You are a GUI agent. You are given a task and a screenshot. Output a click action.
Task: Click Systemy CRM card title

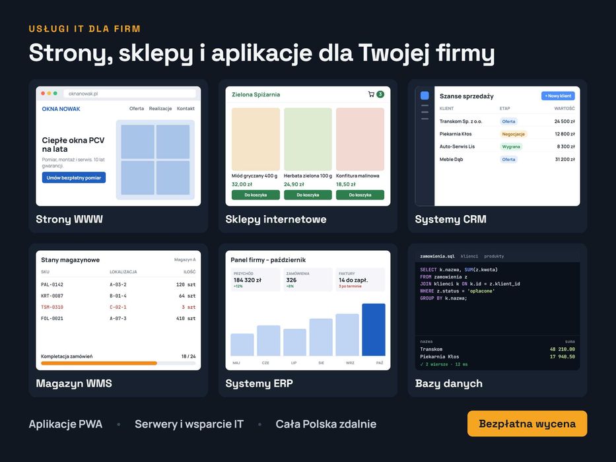450,219
